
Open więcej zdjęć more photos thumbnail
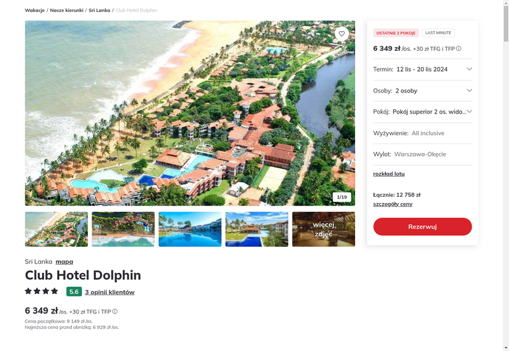click(x=324, y=229)
